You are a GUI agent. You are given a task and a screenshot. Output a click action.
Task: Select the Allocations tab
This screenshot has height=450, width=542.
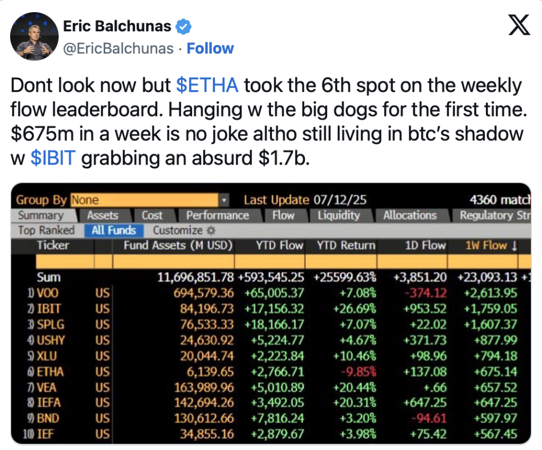[410, 215]
